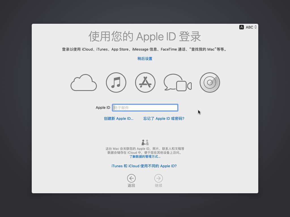Click the back arrow above 返回
290x217 pixels.
click(131, 178)
